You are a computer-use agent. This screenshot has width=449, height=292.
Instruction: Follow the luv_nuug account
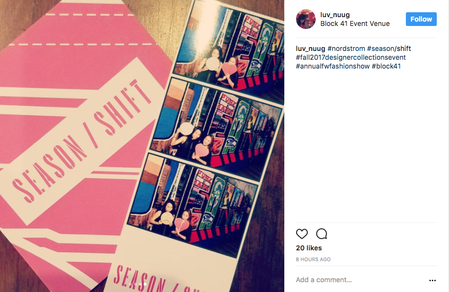pyautogui.click(x=421, y=19)
